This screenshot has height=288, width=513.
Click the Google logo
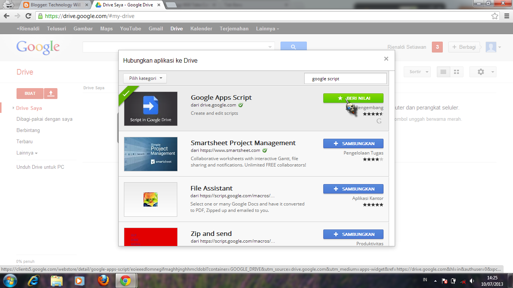pyautogui.click(x=38, y=47)
